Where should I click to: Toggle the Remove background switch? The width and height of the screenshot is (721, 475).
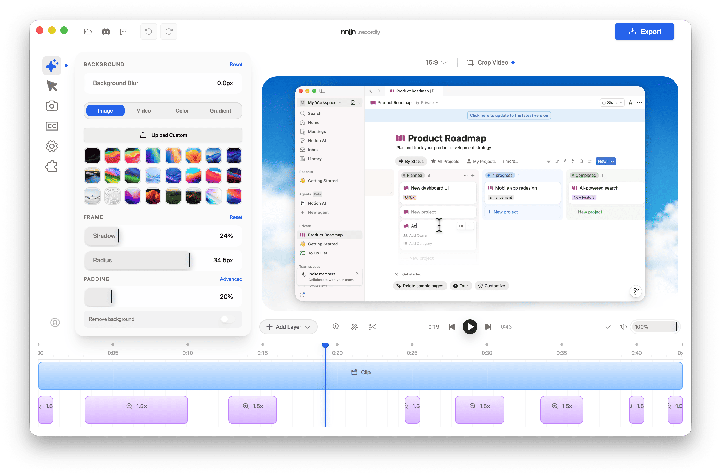(228, 319)
